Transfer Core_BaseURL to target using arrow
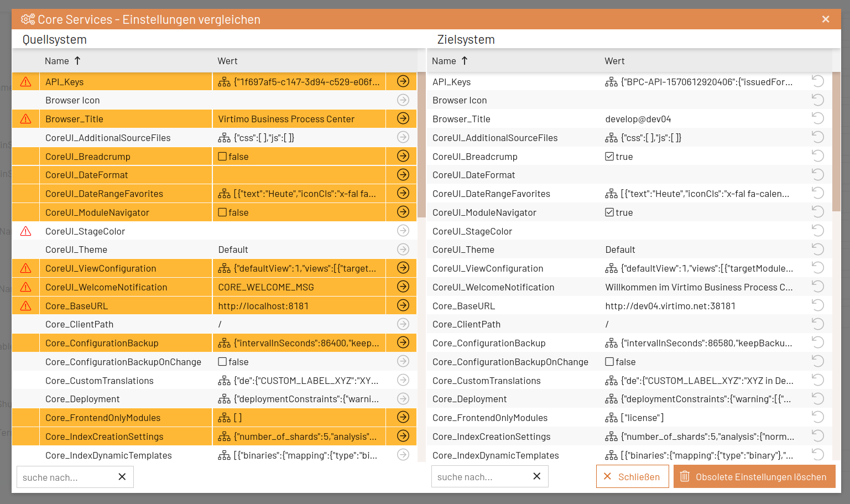850x504 pixels. click(403, 305)
